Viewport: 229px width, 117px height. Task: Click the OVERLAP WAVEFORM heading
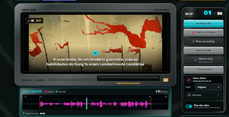tap(32, 92)
